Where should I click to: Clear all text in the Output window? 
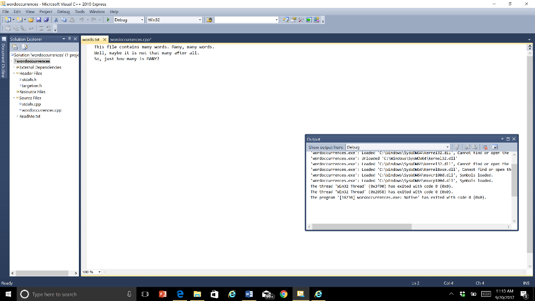point(485,147)
